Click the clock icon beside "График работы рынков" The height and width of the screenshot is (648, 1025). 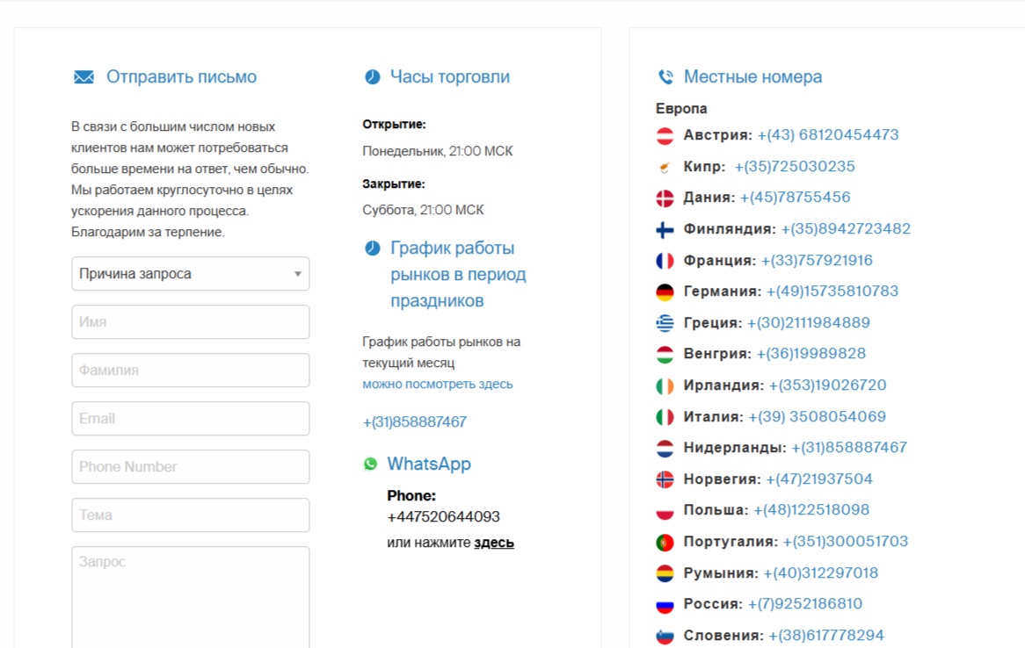[372, 248]
